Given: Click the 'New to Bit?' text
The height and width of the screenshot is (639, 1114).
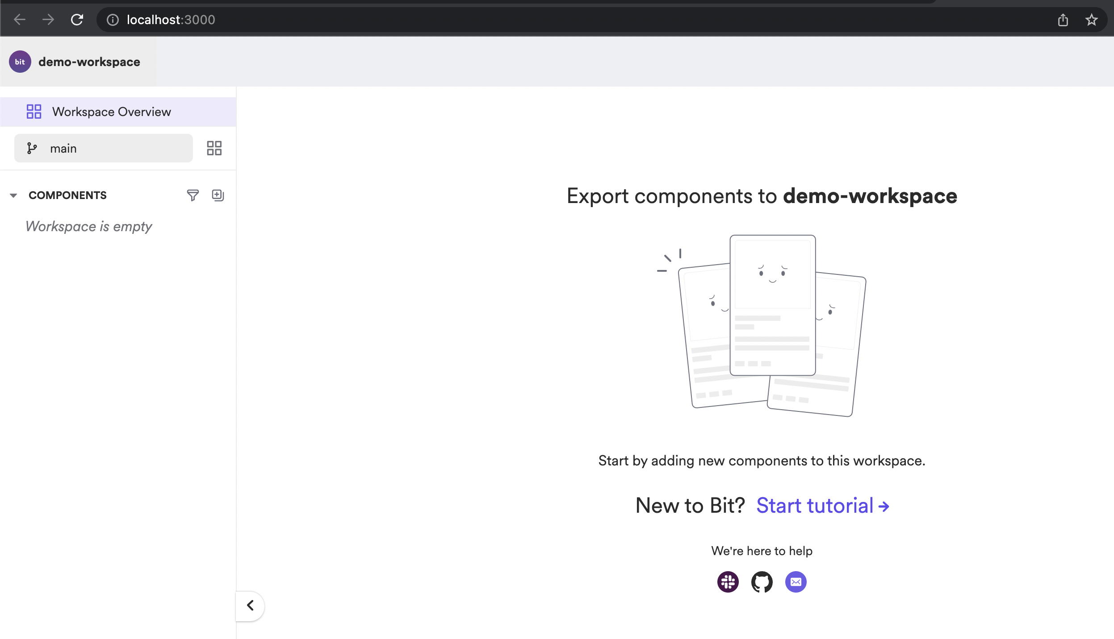Looking at the screenshot, I should 690,506.
